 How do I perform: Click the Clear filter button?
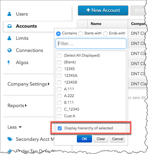(x=101, y=139)
